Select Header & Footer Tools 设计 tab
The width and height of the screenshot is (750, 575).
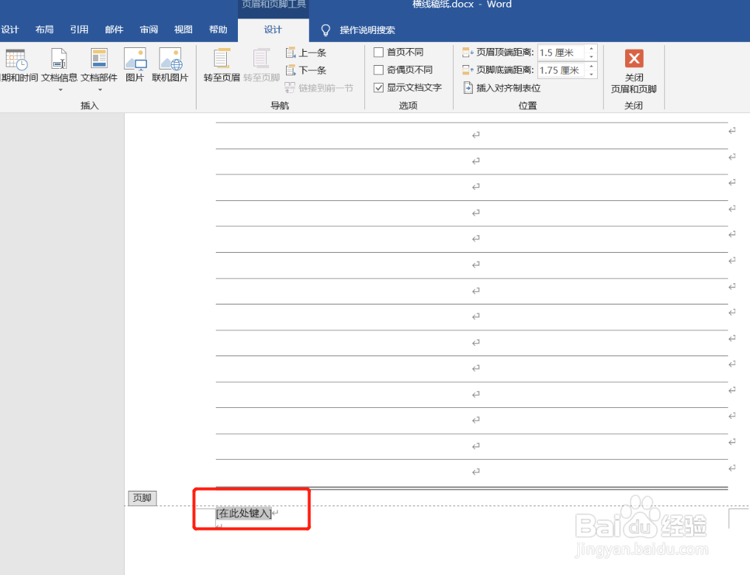tap(273, 30)
